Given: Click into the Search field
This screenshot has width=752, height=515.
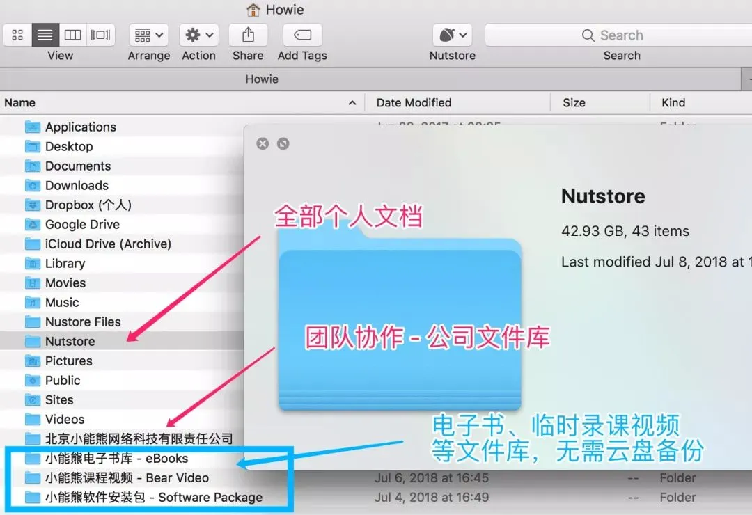Looking at the screenshot, I should (619, 35).
